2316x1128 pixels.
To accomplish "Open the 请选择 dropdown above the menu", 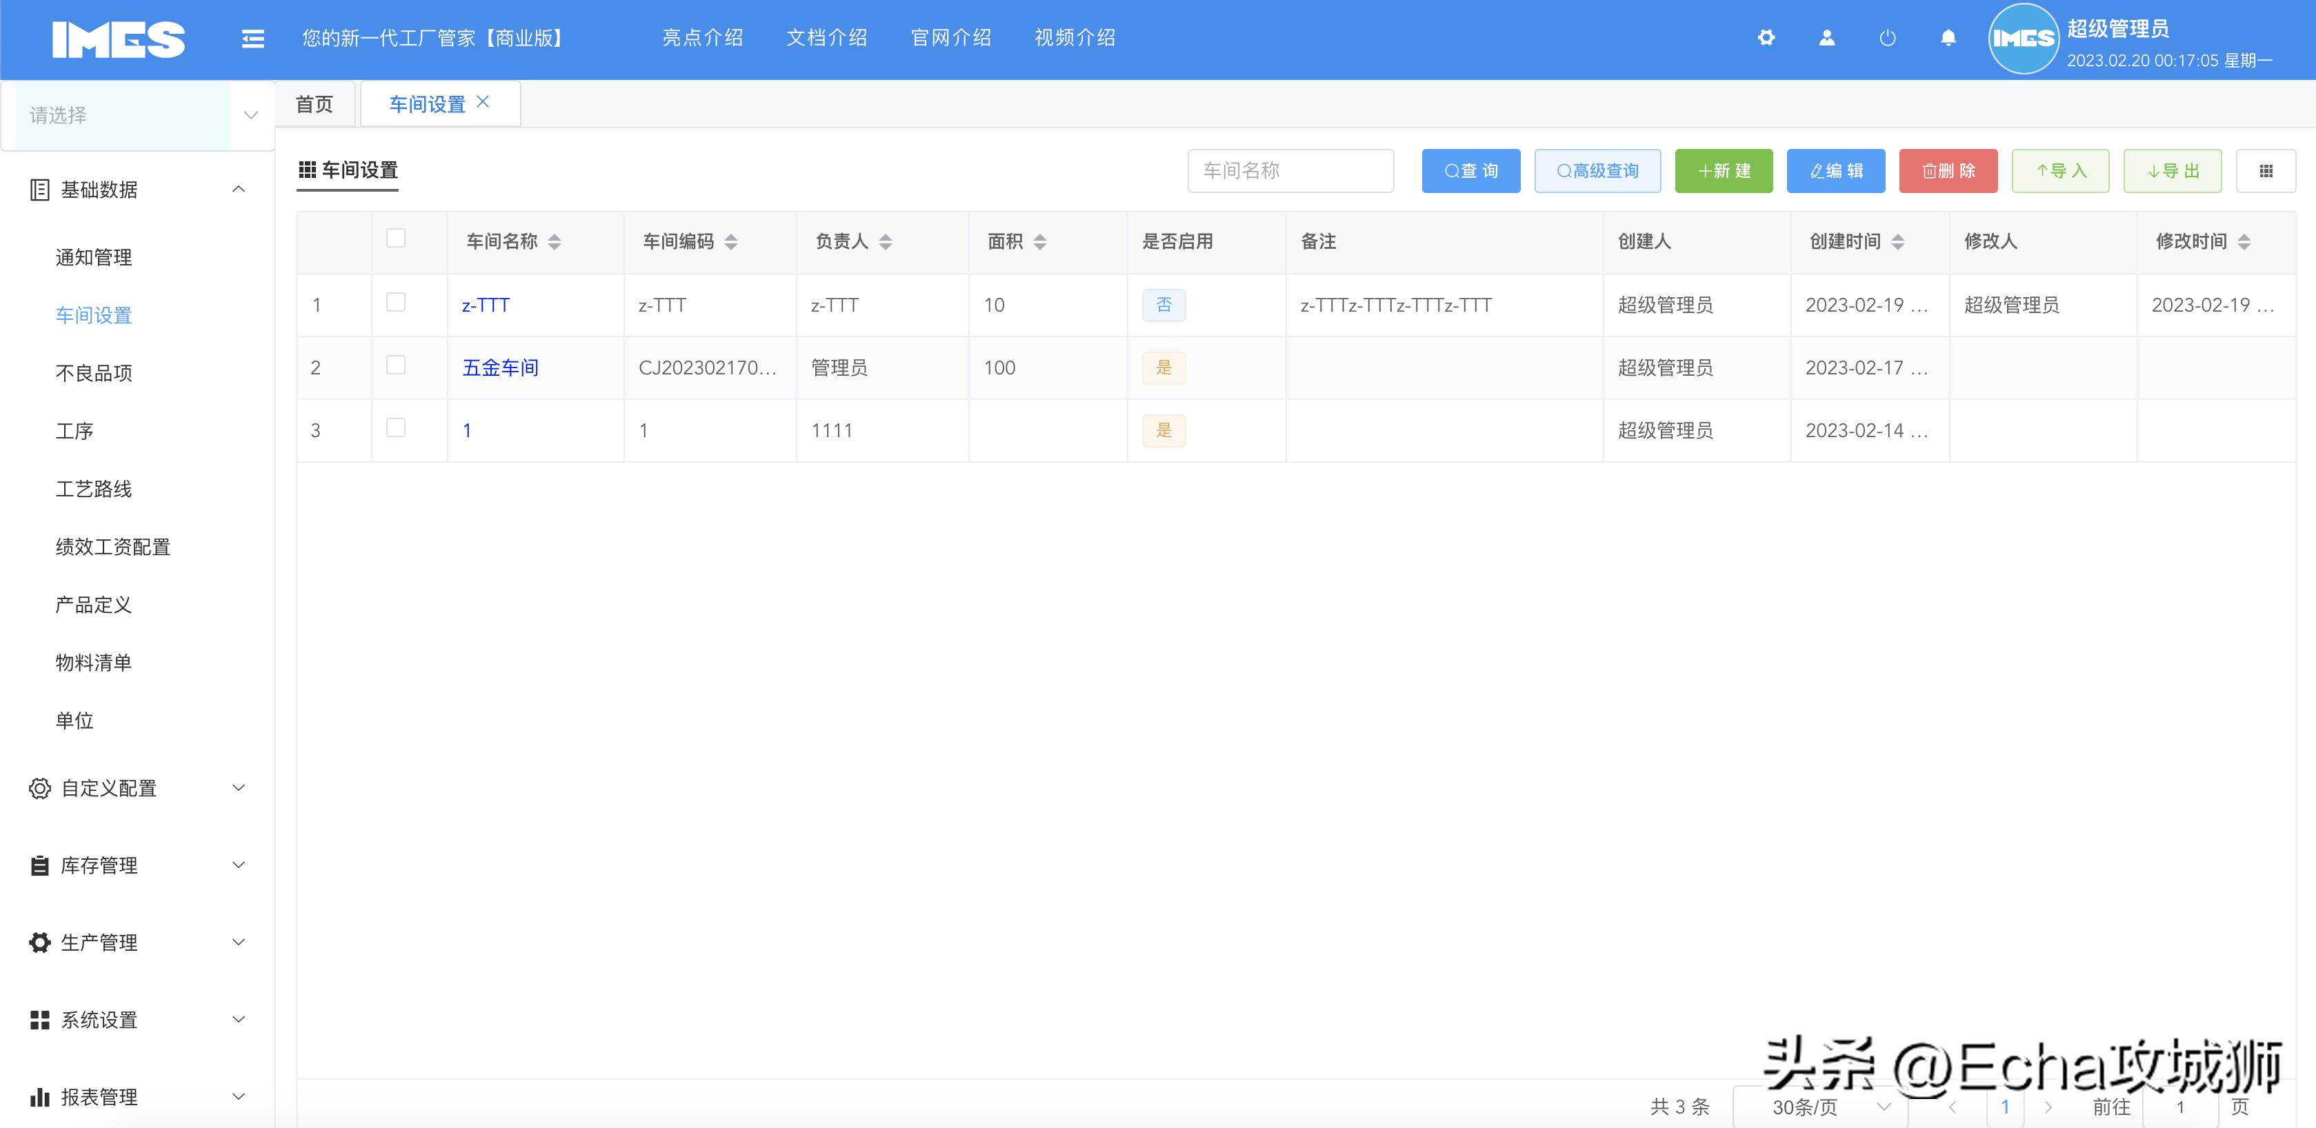I will click(137, 115).
